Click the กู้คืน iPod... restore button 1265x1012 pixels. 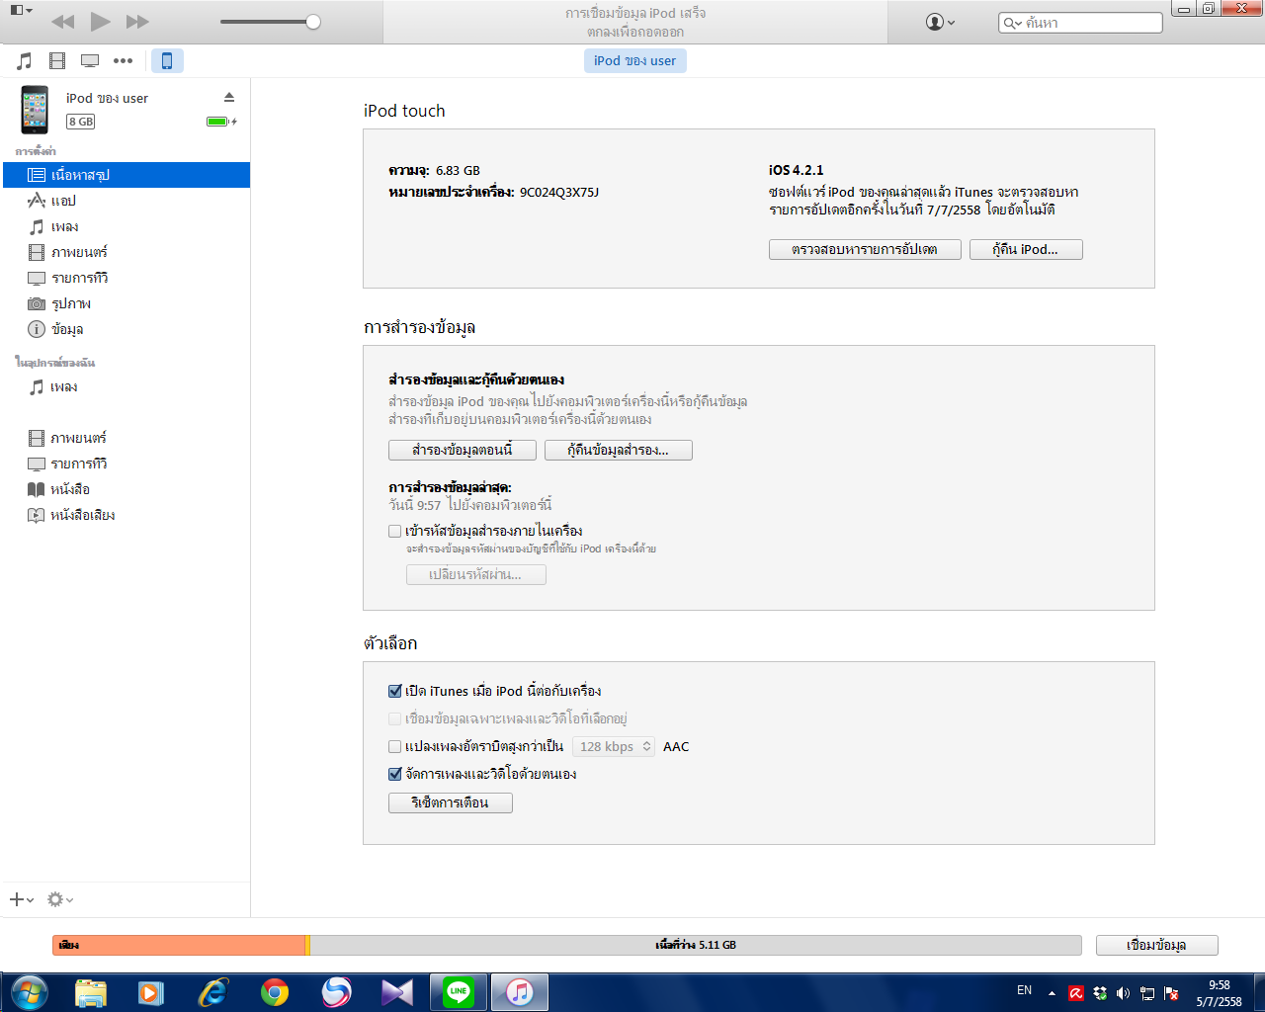[1026, 250]
